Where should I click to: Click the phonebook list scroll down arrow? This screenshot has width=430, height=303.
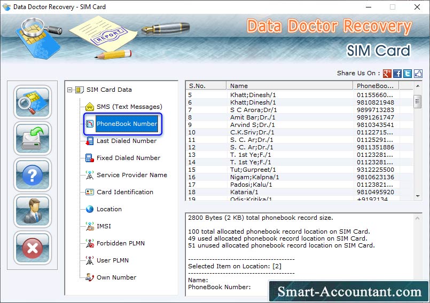[x=418, y=196]
